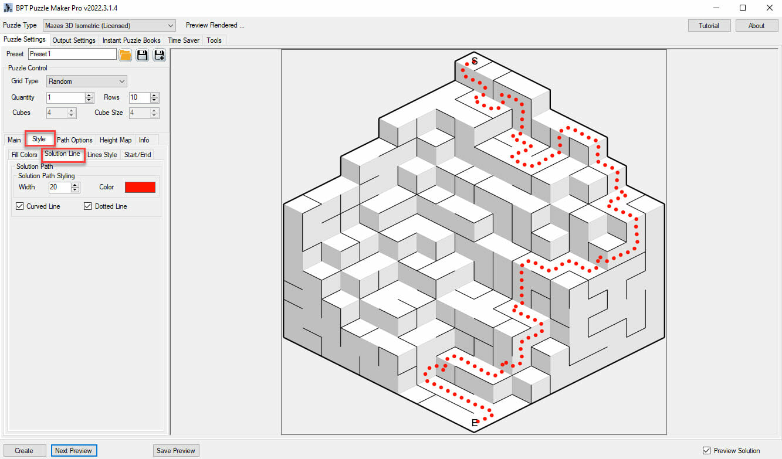
Task: Save the preset as a new file
Action: (x=158, y=53)
